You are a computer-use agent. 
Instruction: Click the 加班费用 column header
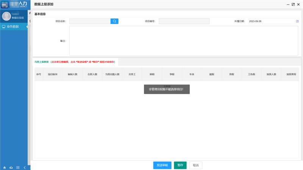click(x=291, y=74)
